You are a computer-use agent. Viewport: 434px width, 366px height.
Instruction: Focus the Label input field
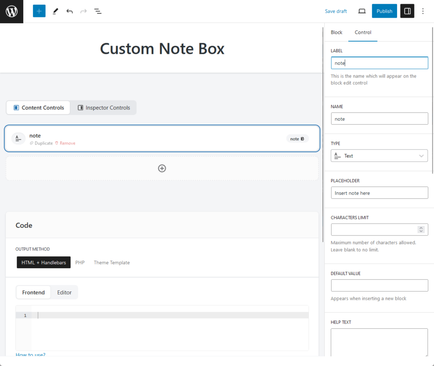[379, 63]
